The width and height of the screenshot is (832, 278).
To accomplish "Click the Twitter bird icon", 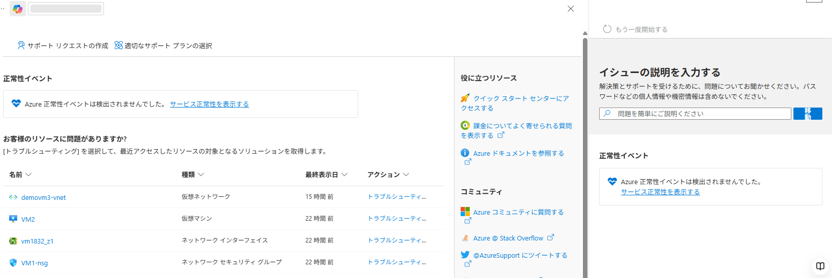I will click(465, 255).
